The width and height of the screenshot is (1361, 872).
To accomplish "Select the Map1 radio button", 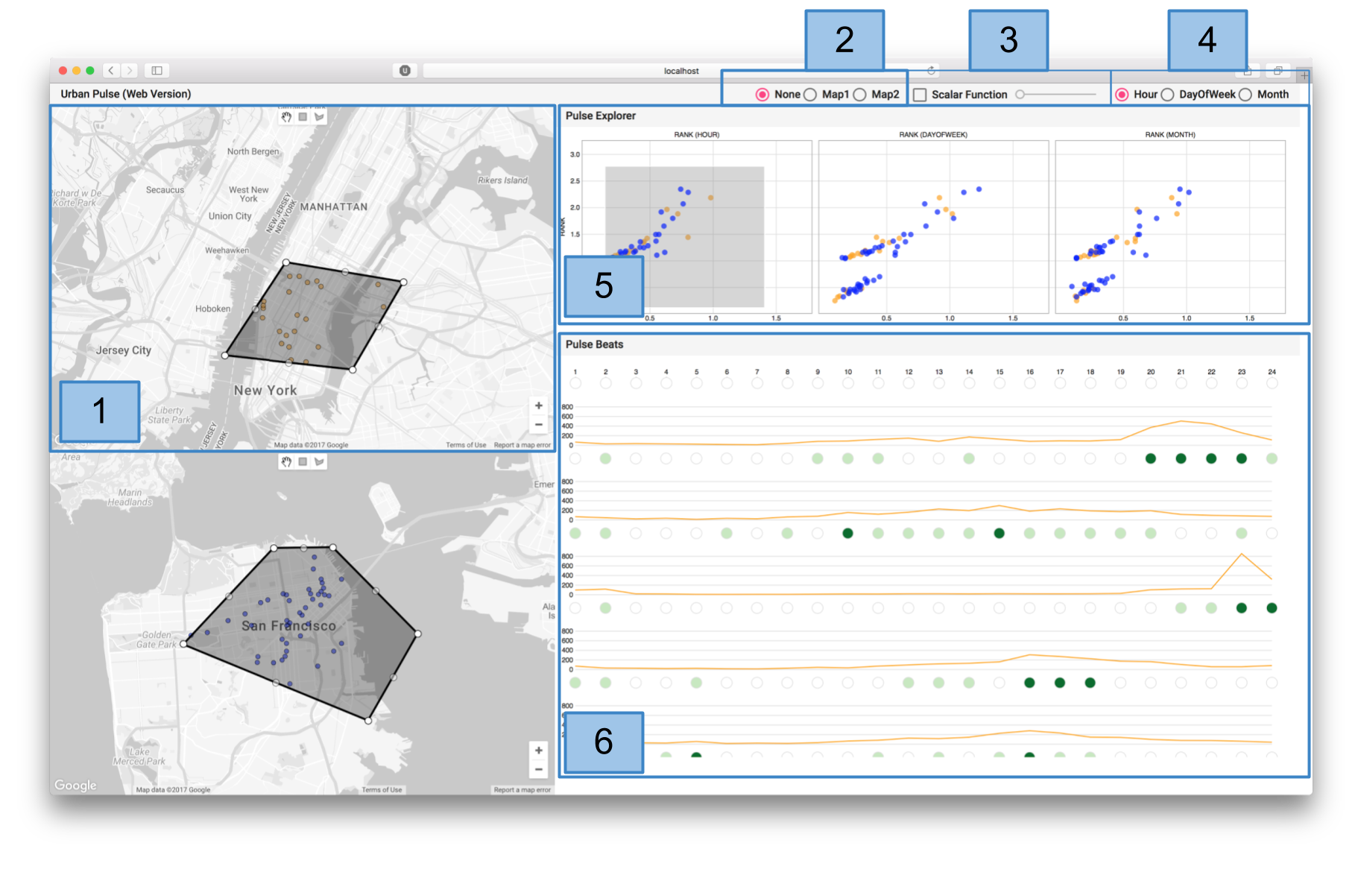I will pyautogui.click(x=810, y=95).
